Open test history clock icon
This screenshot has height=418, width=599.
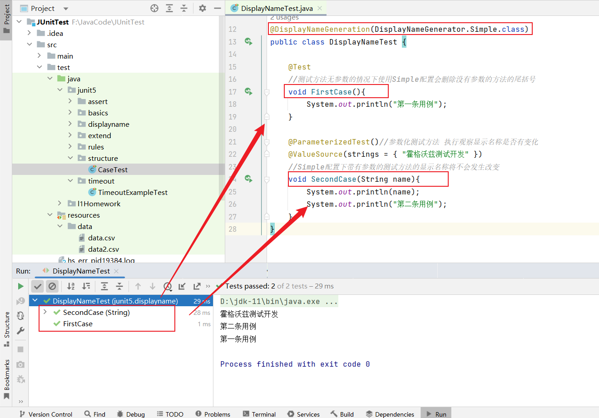point(168,286)
